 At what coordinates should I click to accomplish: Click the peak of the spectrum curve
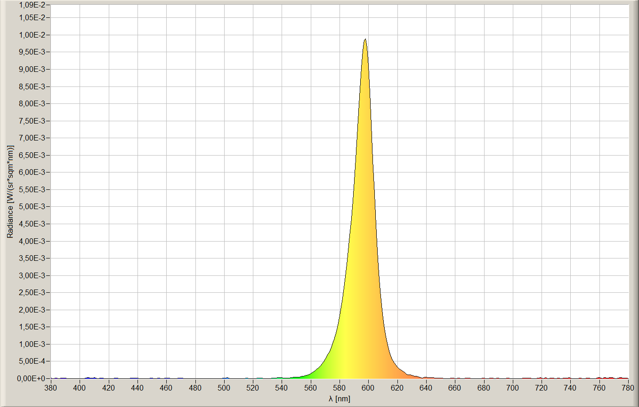365,39
